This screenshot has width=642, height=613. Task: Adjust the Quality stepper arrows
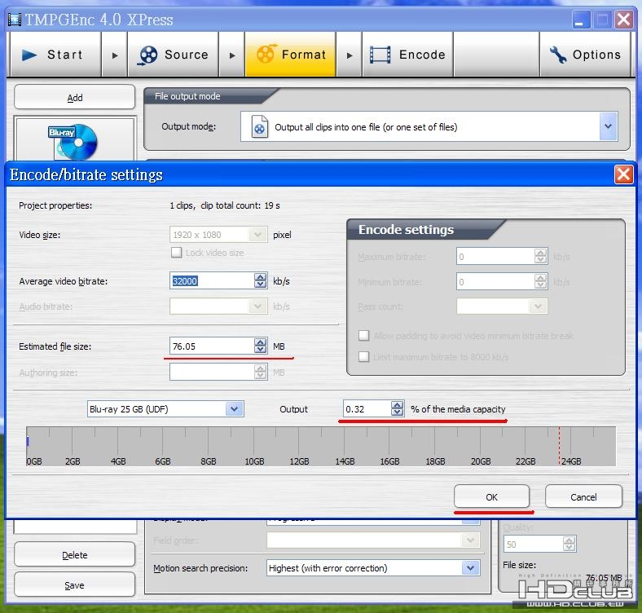click(x=569, y=545)
